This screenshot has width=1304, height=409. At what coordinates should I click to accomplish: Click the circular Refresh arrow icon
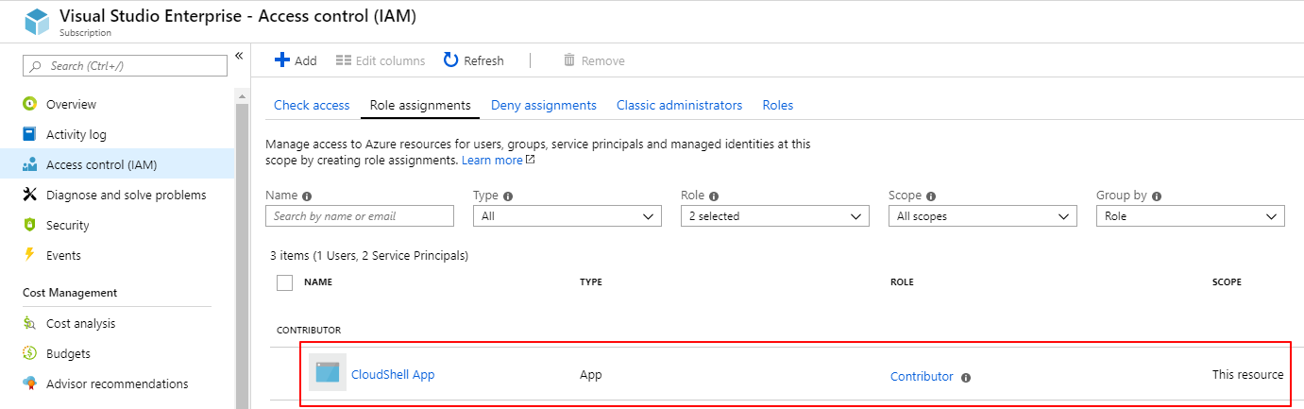tap(450, 60)
